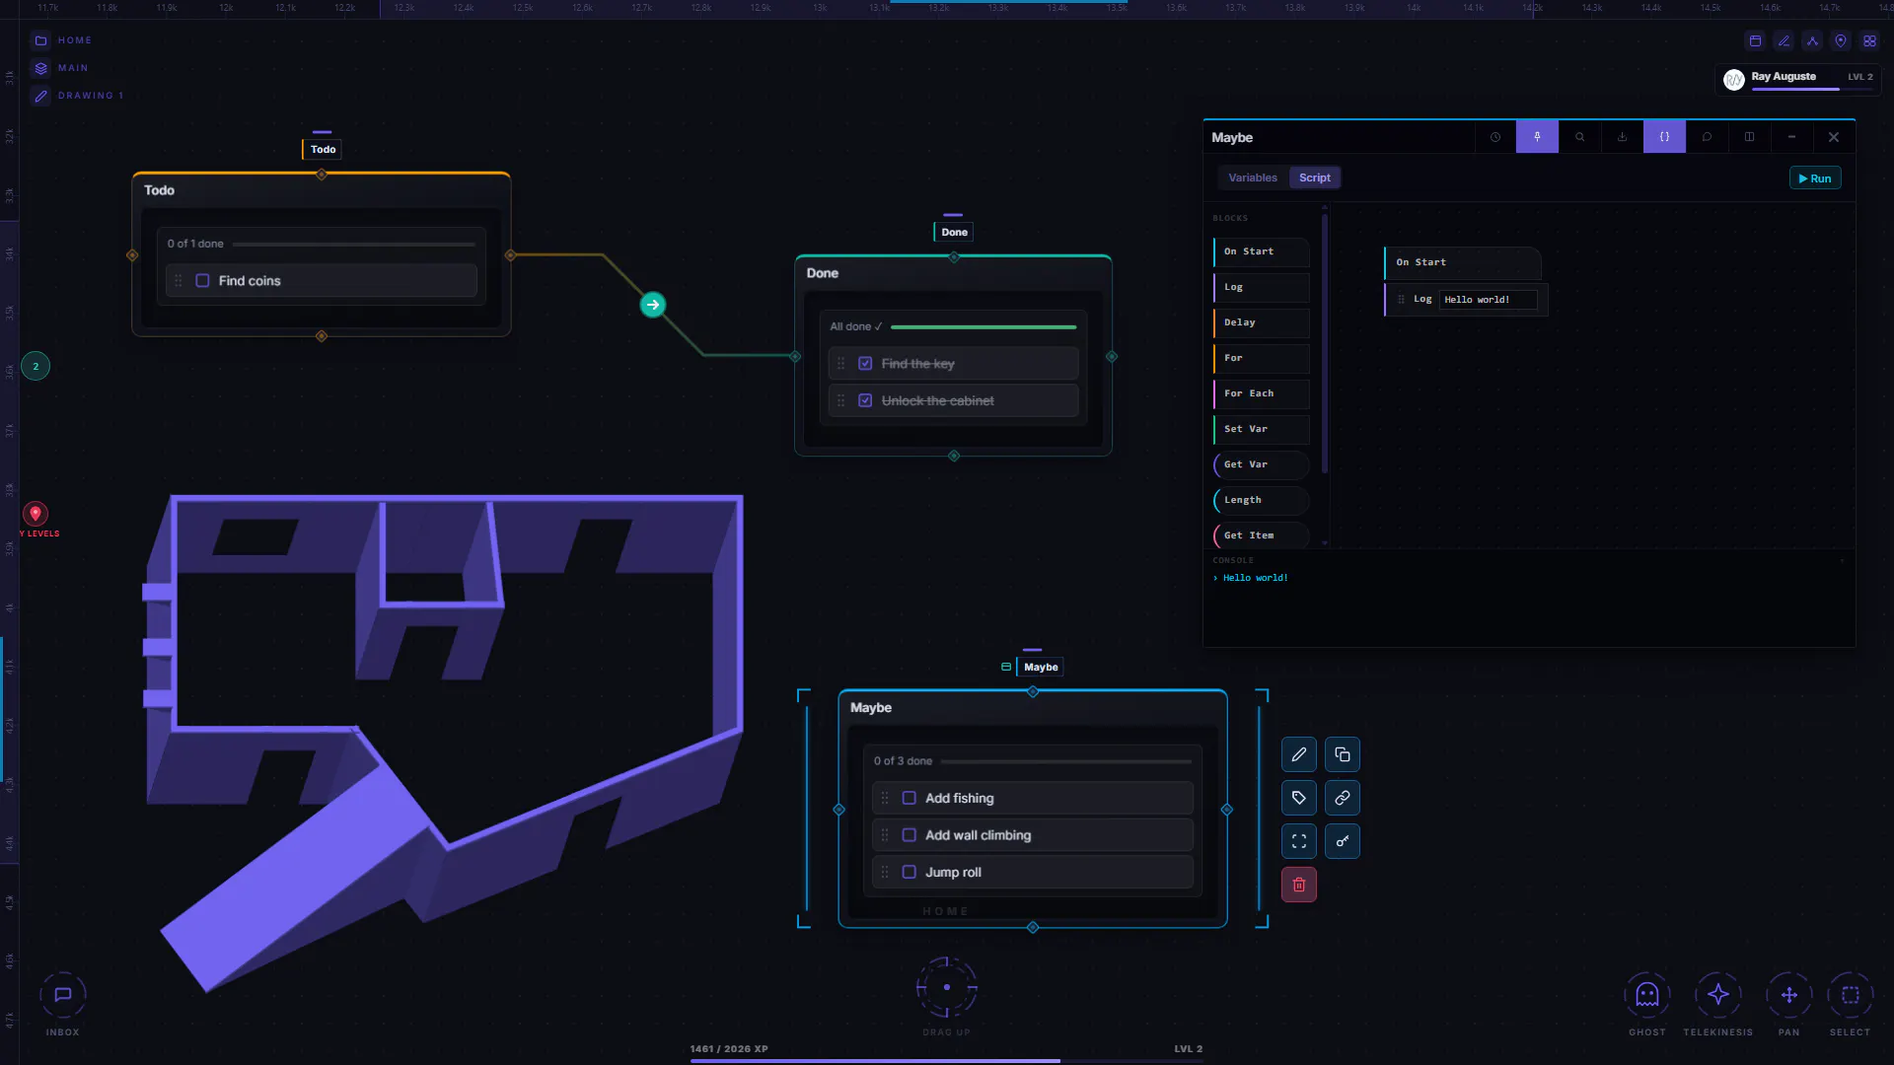Click the key icon beside Maybe card
The image size is (1894, 1065).
pyautogui.click(x=1343, y=841)
